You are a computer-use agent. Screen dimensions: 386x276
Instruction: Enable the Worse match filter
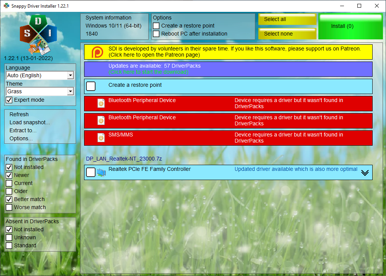[x=9, y=207]
